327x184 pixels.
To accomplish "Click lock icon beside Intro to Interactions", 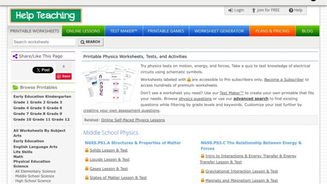I will click(203, 156).
